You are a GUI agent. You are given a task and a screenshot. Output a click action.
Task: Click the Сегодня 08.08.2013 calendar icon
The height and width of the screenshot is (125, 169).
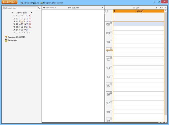pos(6,37)
